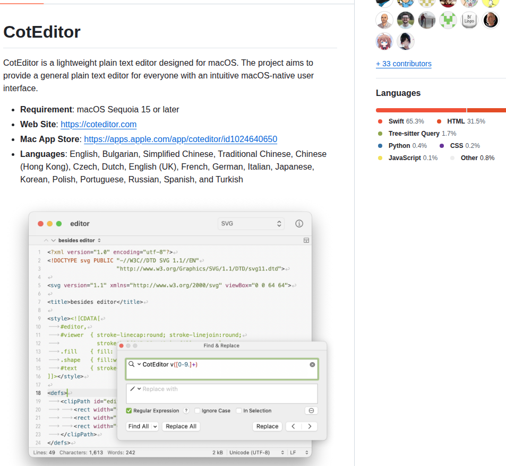The width and height of the screenshot is (506, 466).
Task: Open the besides editor outline dropdown
Action: pyautogui.click(x=80, y=240)
